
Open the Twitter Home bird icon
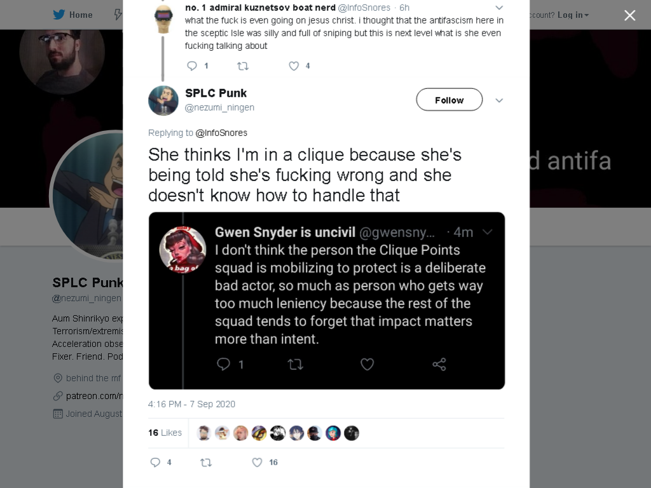(x=59, y=15)
